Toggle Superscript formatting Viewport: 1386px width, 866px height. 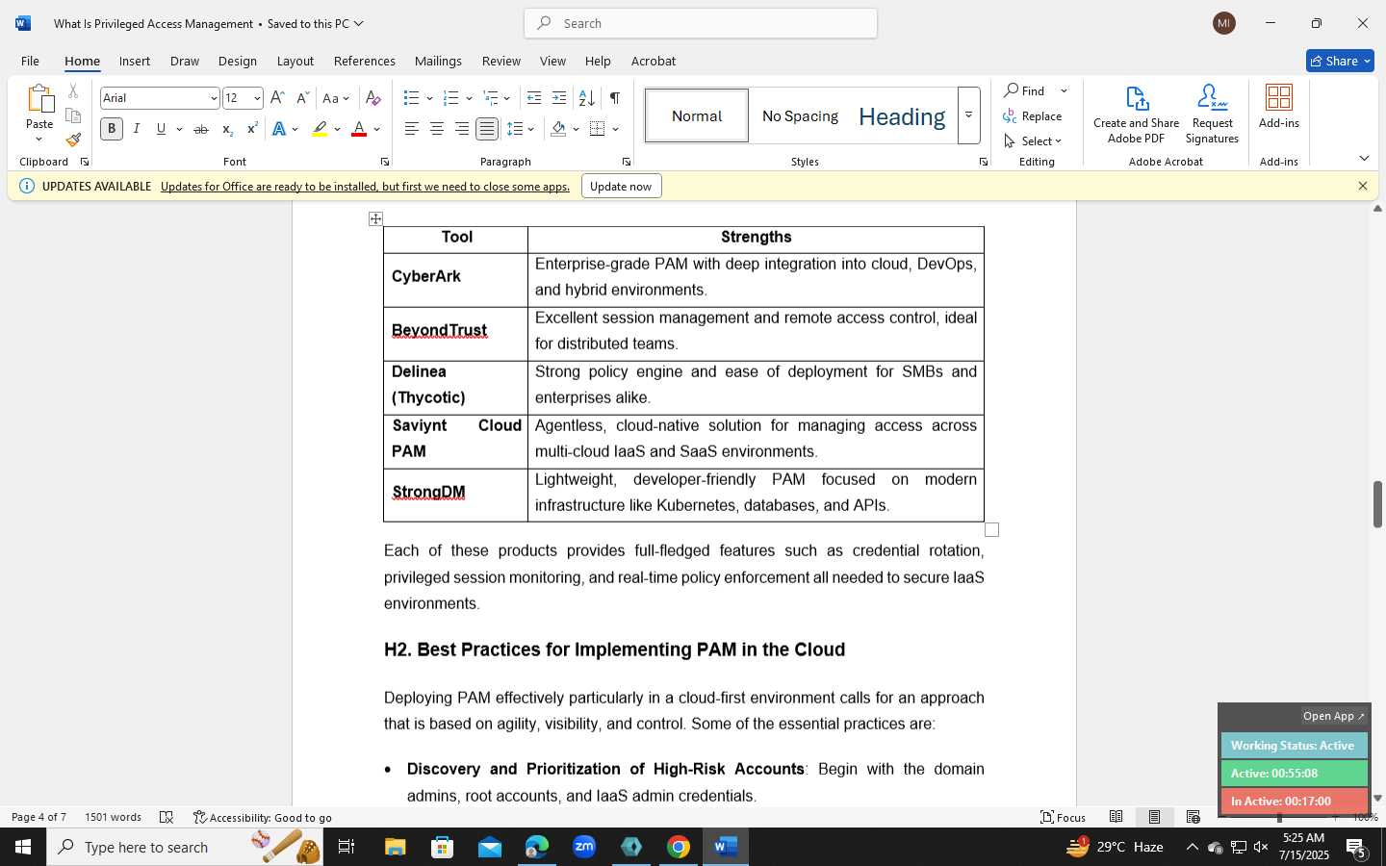252,129
